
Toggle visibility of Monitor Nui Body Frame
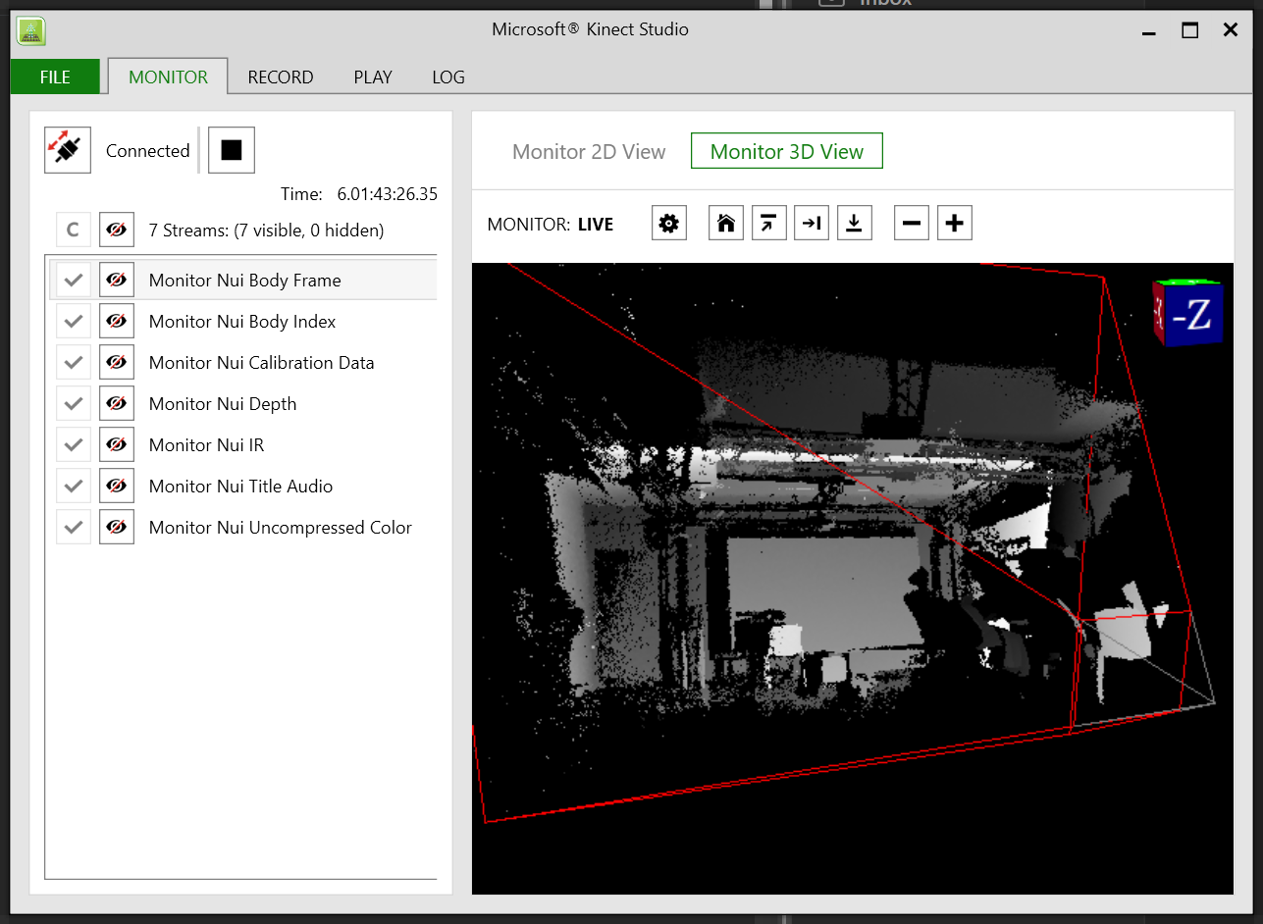point(117,280)
